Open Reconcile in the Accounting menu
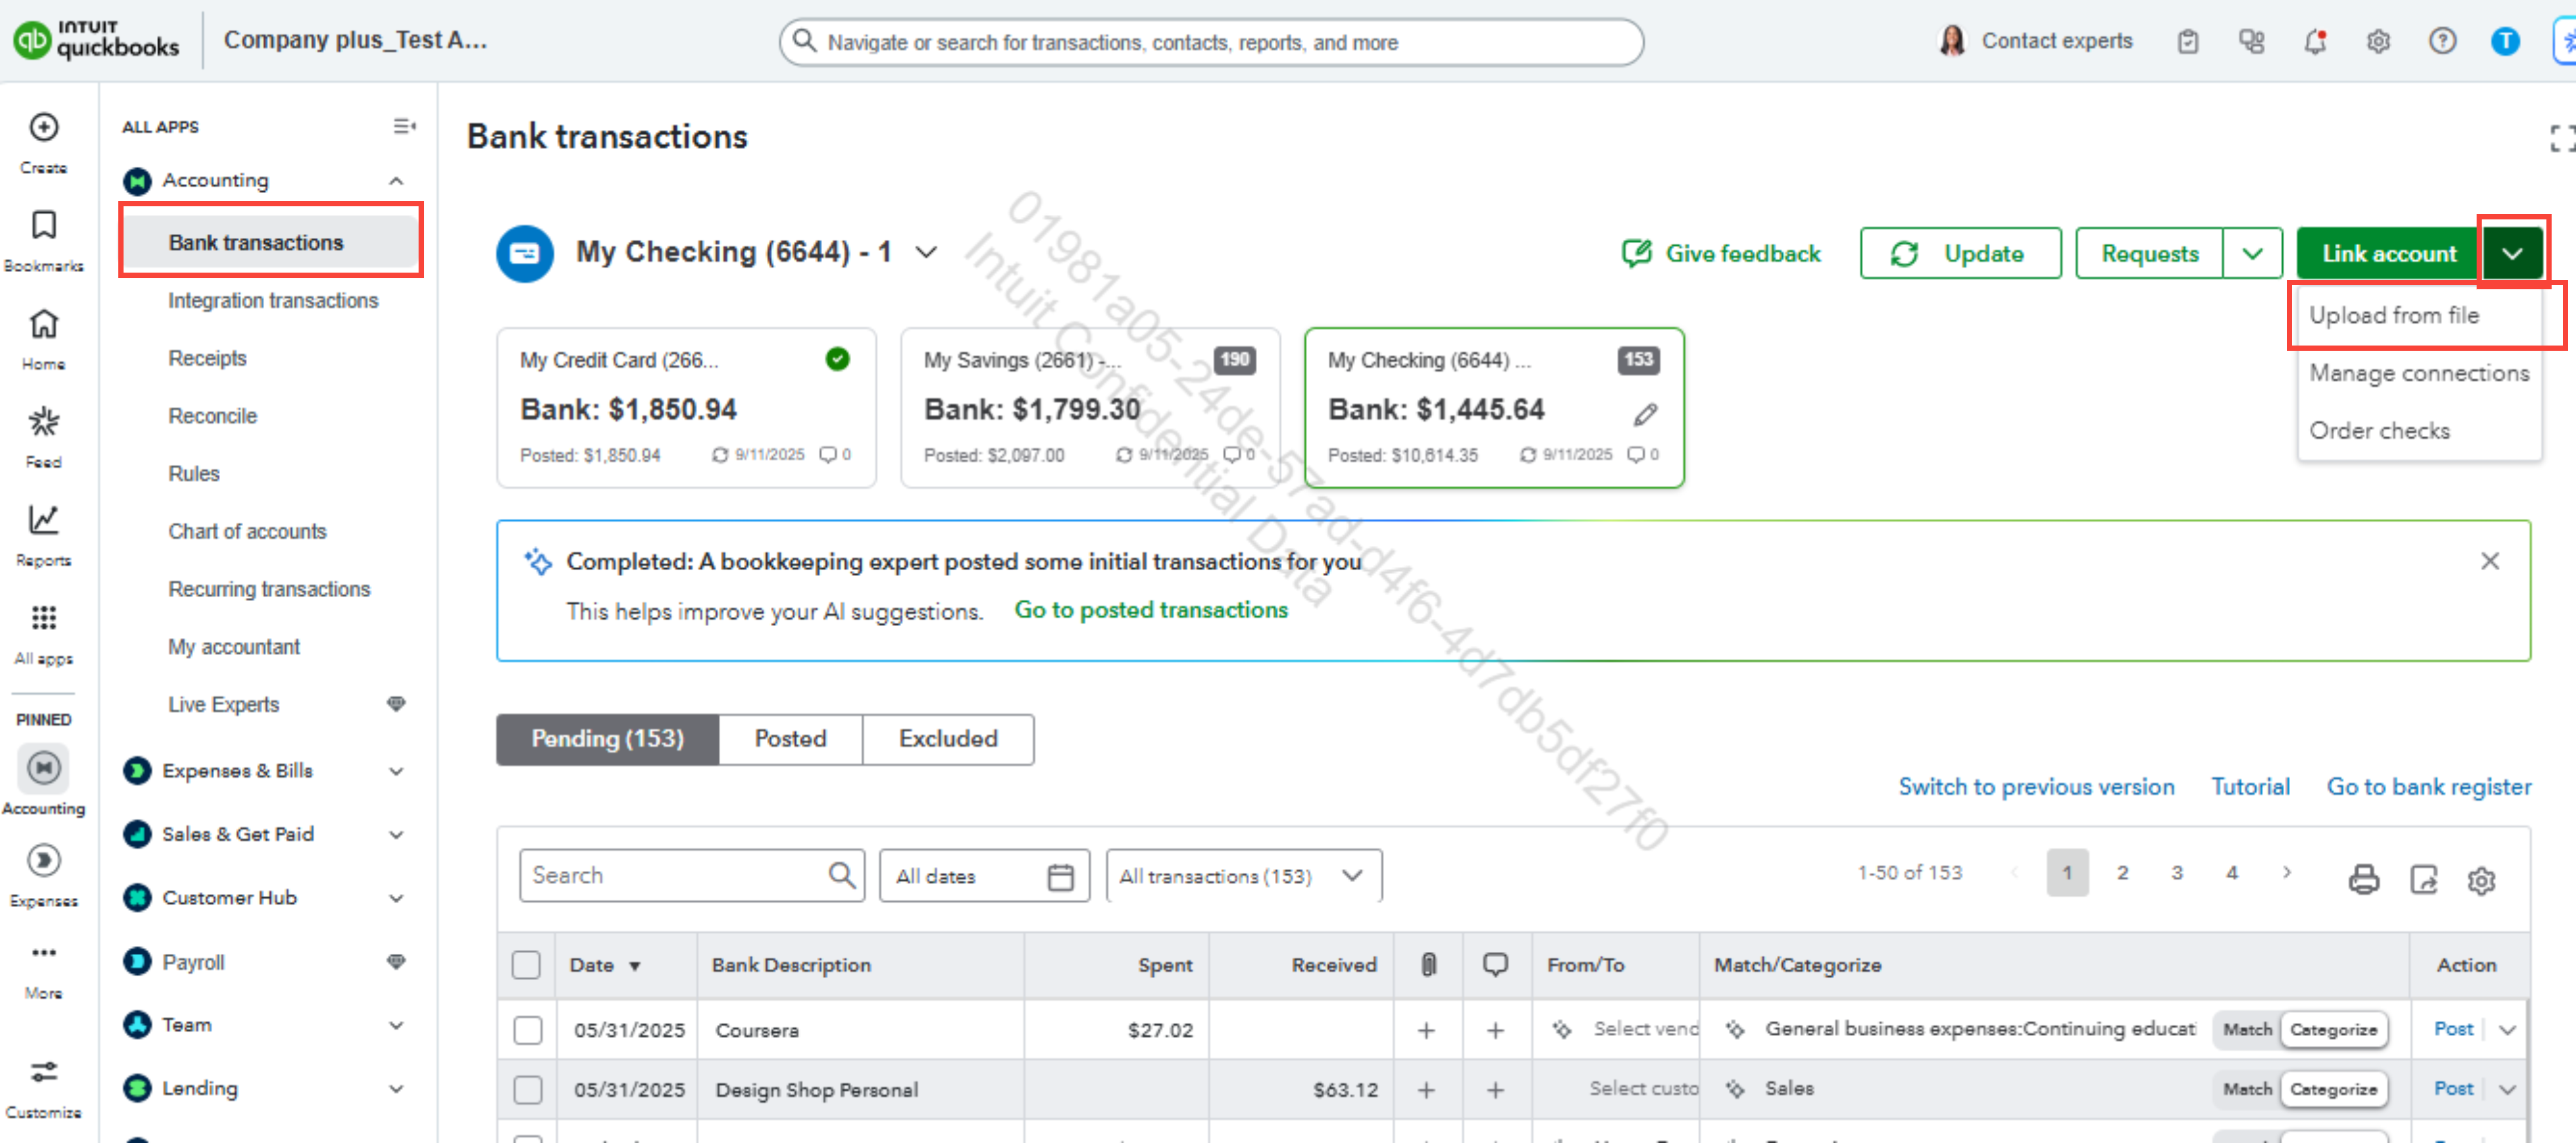The height and width of the screenshot is (1143, 2576). coord(212,416)
